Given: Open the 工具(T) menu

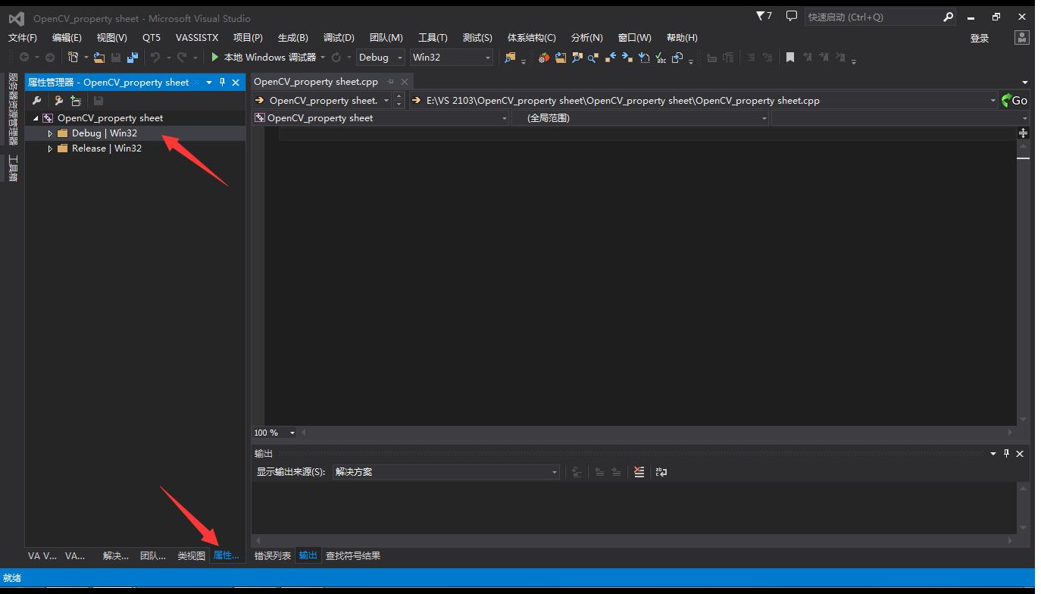Looking at the screenshot, I should coord(433,37).
